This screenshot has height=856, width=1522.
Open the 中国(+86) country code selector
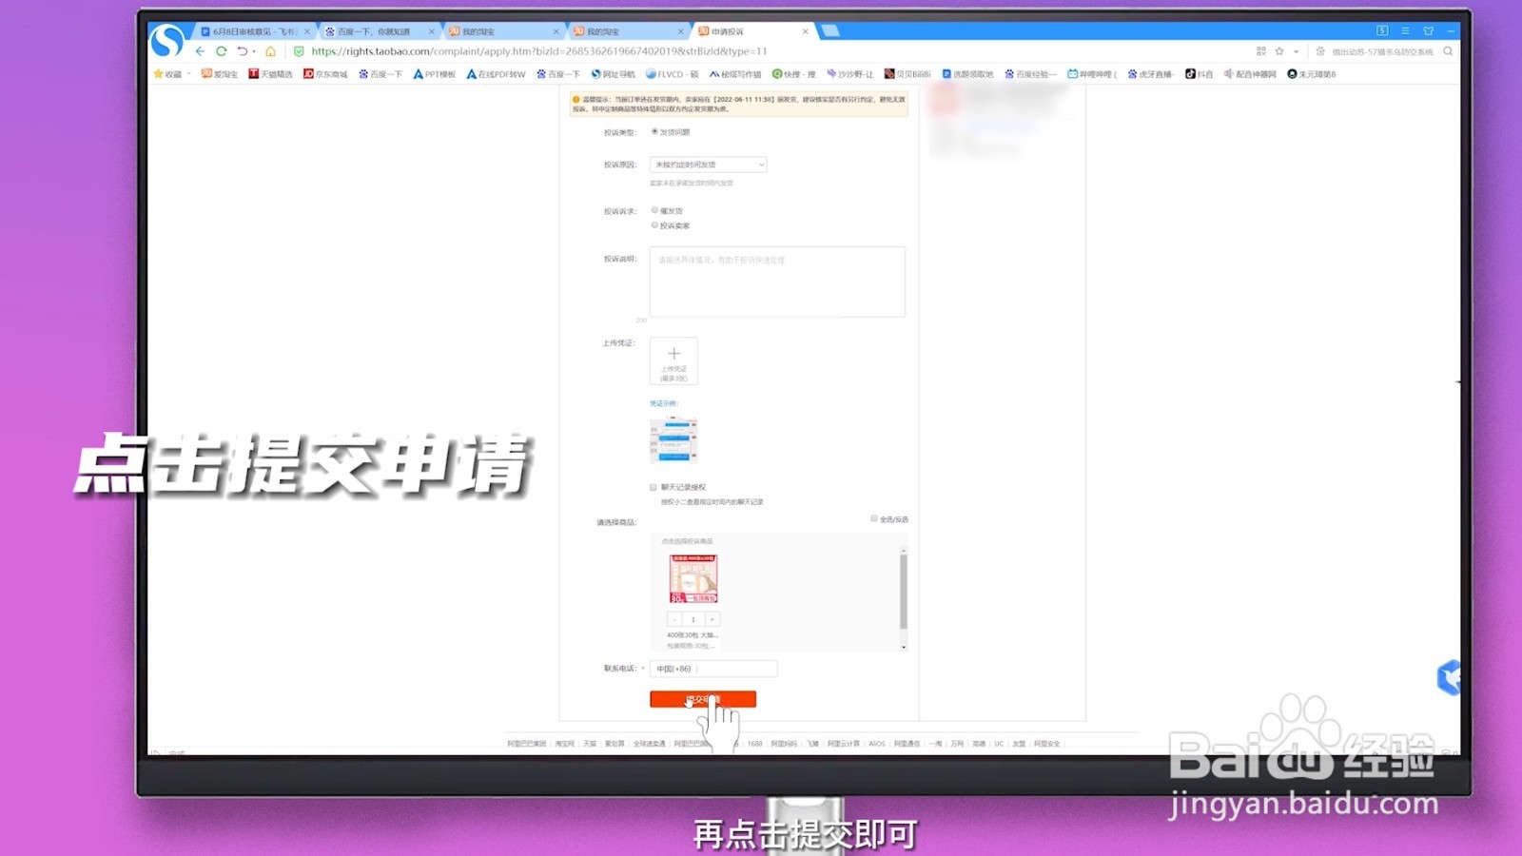pyautogui.click(x=674, y=669)
